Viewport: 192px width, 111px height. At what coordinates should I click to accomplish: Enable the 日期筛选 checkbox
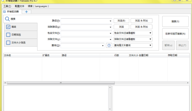[x=8, y=35]
